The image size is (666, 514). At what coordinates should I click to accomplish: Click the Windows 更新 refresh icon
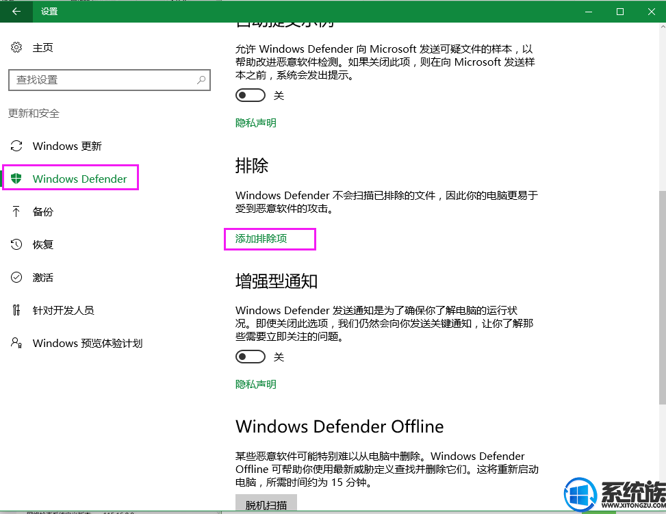coord(16,146)
